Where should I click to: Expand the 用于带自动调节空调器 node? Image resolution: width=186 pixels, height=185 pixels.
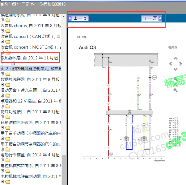click(x=2, y=138)
